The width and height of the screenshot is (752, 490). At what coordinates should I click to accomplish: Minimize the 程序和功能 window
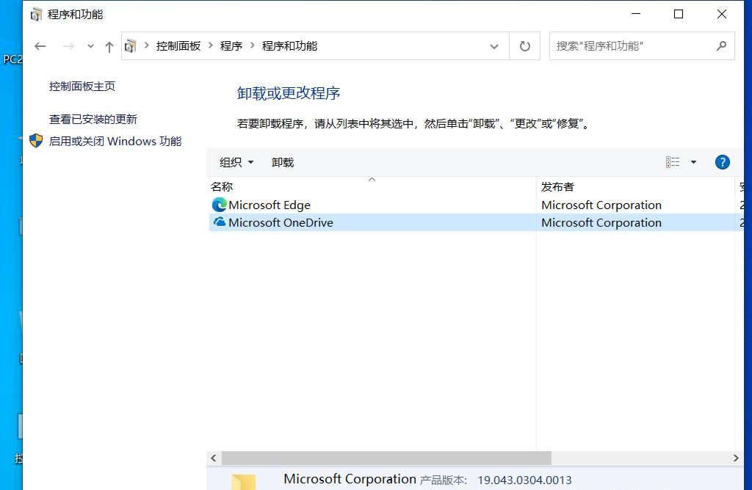pos(636,14)
